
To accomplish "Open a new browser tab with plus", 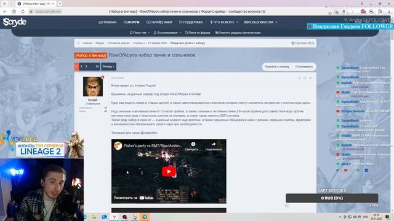I will [60, 4].
